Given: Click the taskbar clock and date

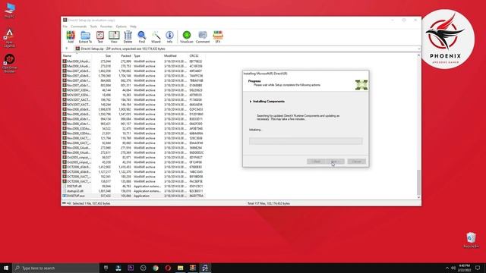Looking at the screenshot, I should [x=464, y=268].
